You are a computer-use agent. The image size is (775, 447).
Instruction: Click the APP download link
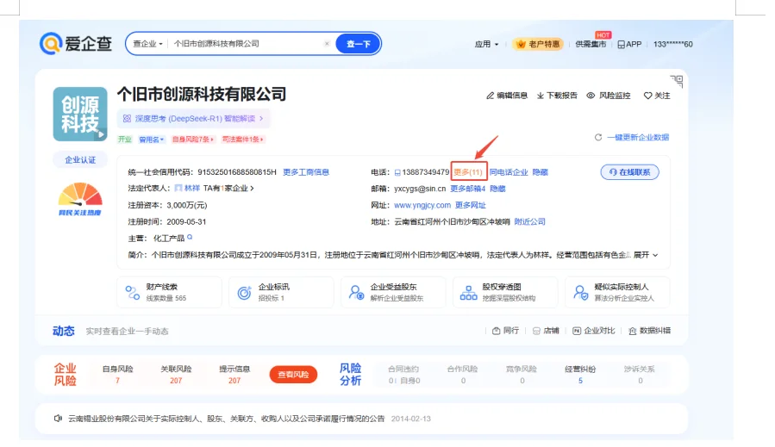pyautogui.click(x=629, y=44)
